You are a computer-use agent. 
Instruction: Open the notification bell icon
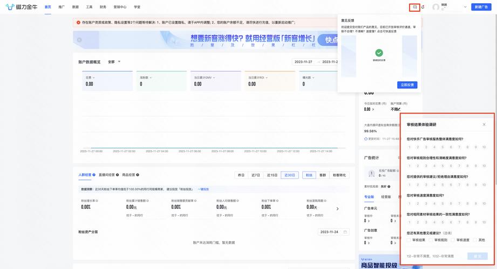click(x=423, y=7)
